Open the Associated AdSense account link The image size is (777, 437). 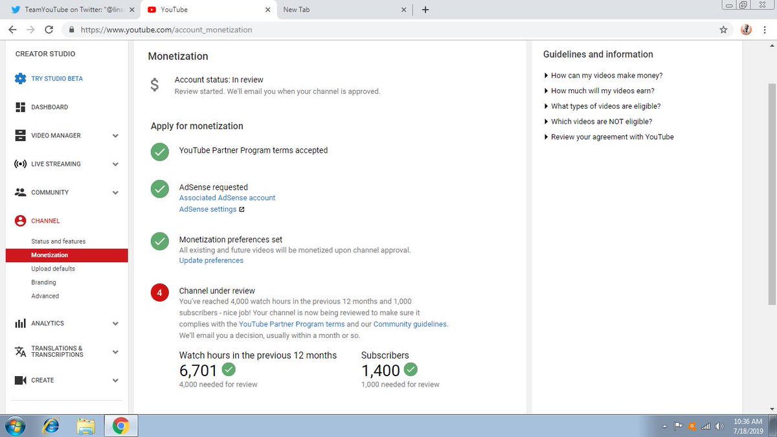click(x=227, y=197)
